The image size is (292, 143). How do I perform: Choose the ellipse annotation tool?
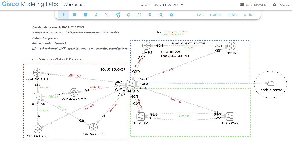[x=85, y=15]
